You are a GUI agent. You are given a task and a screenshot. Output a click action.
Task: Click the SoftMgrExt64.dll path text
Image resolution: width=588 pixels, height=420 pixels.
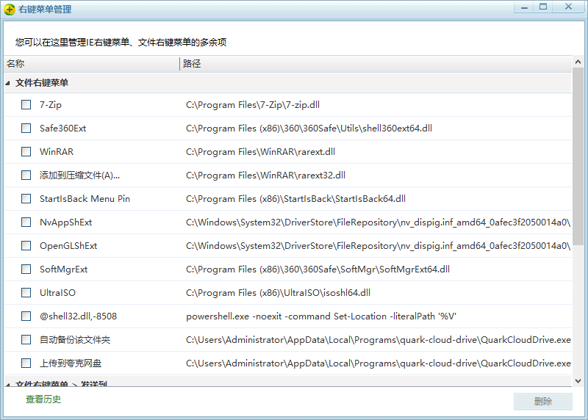coord(318,269)
